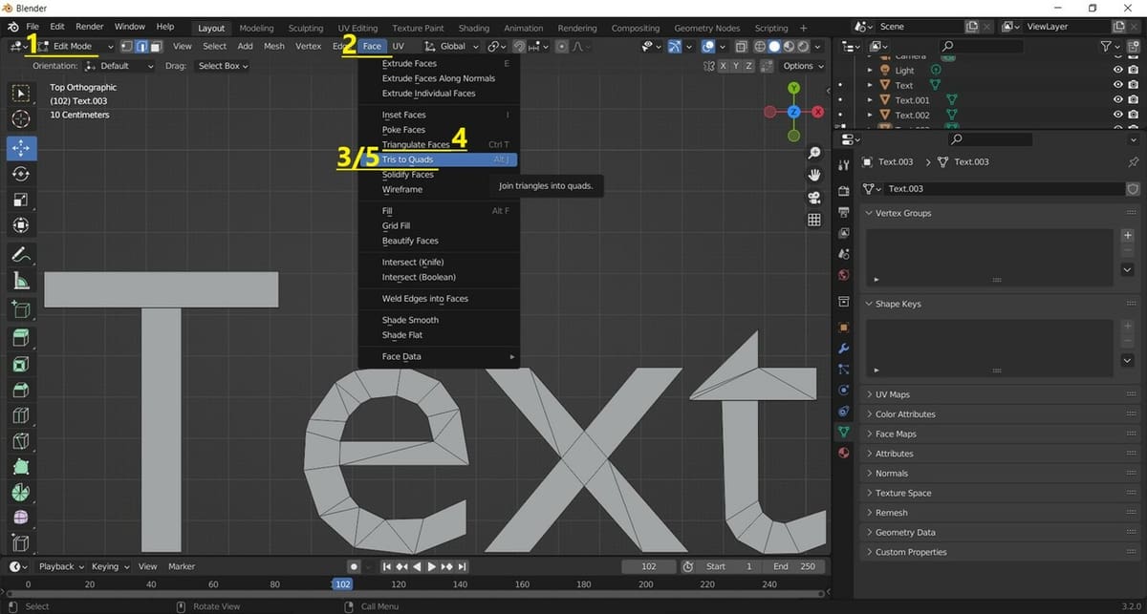Hide Text.002 object in outliner
Image resolution: width=1147 pixels, height=614 pixels.
(1117, 115)
